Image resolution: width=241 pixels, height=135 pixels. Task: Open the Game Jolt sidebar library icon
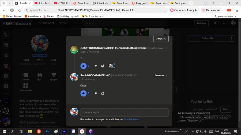(6, 86)
